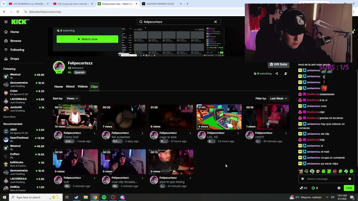Open Coker channel in Following list
Screen dimensions: 358x201
[24, 92]
